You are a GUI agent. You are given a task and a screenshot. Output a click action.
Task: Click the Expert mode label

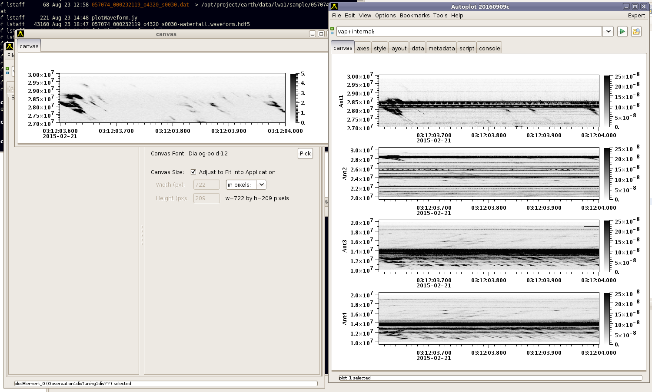coord(636,15)
